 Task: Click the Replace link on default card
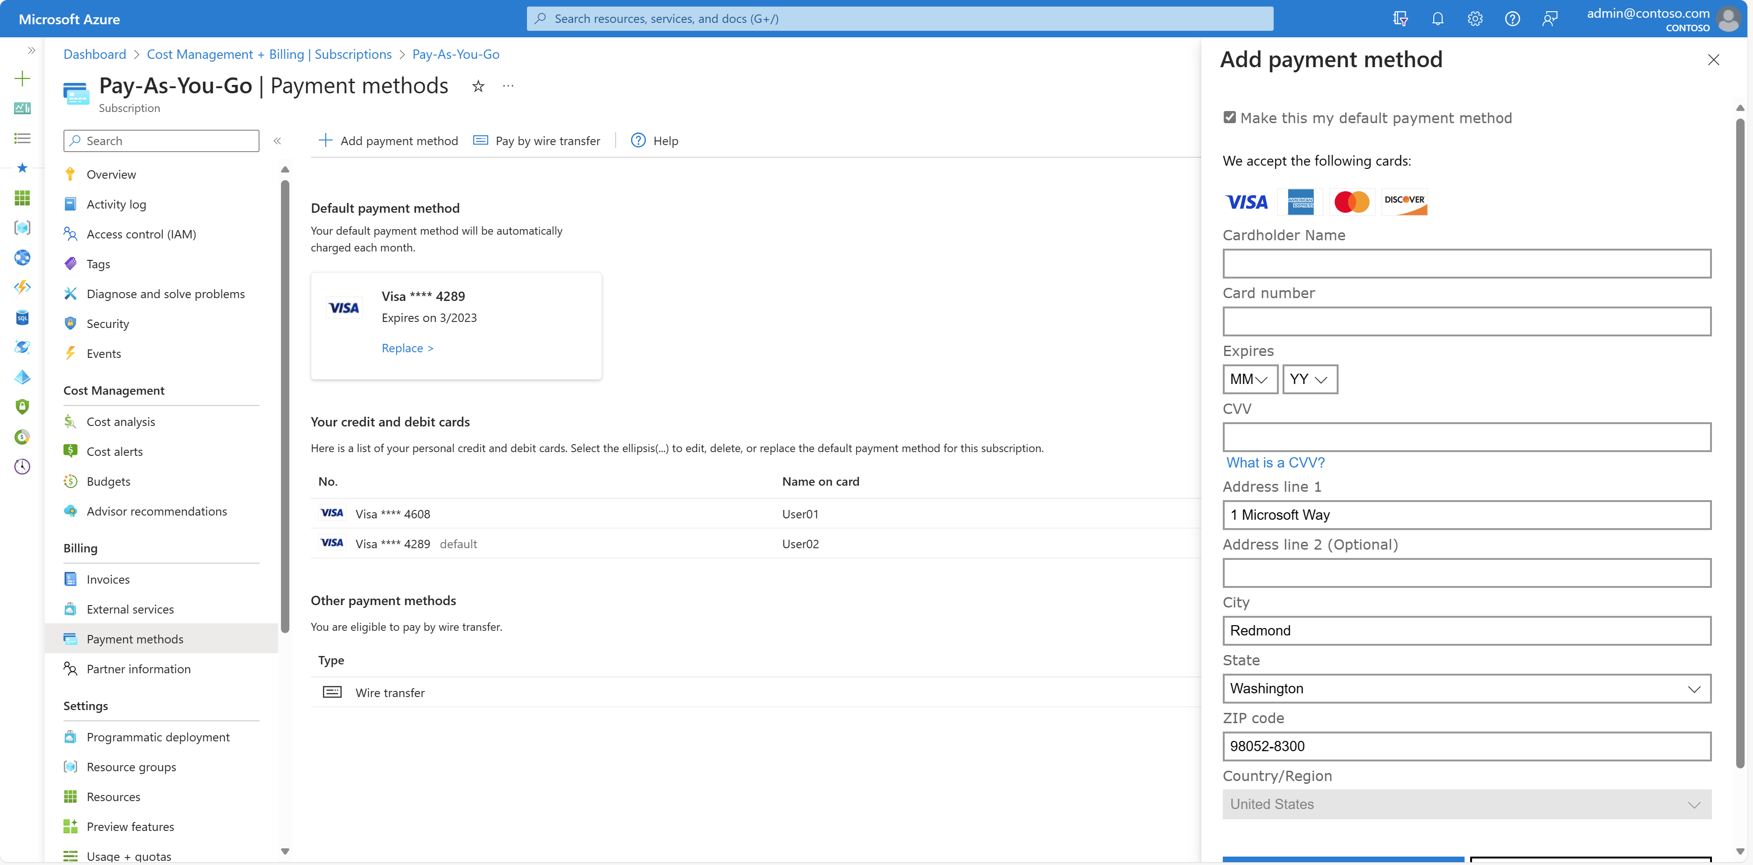(x=407, y=348)
